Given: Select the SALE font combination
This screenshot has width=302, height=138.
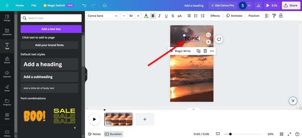Looking at the screenshot, I should coord(64,116).
